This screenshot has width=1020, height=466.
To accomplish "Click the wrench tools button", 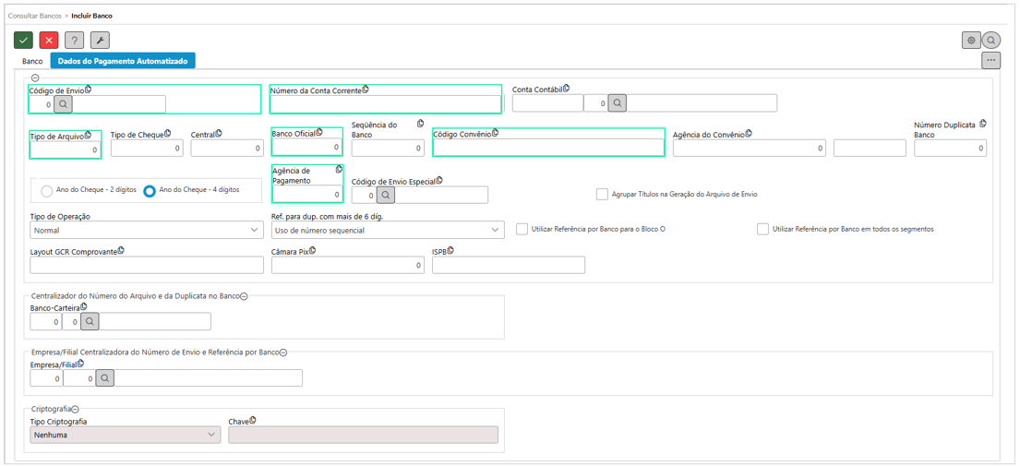I will pyautogui.click(x=100, y=40).
